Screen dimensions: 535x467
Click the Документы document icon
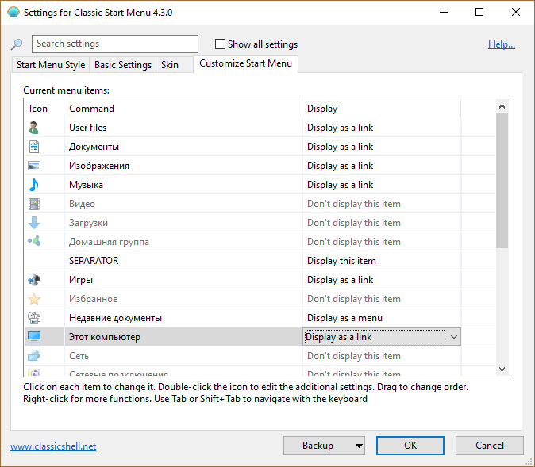[x=34, y=147]
